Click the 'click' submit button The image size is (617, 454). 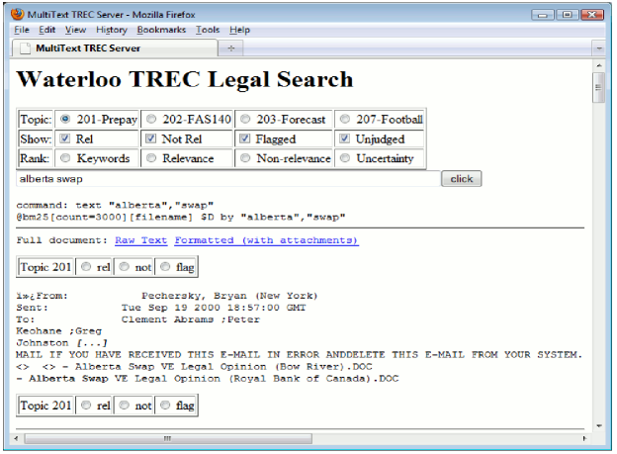click(461, 179)
